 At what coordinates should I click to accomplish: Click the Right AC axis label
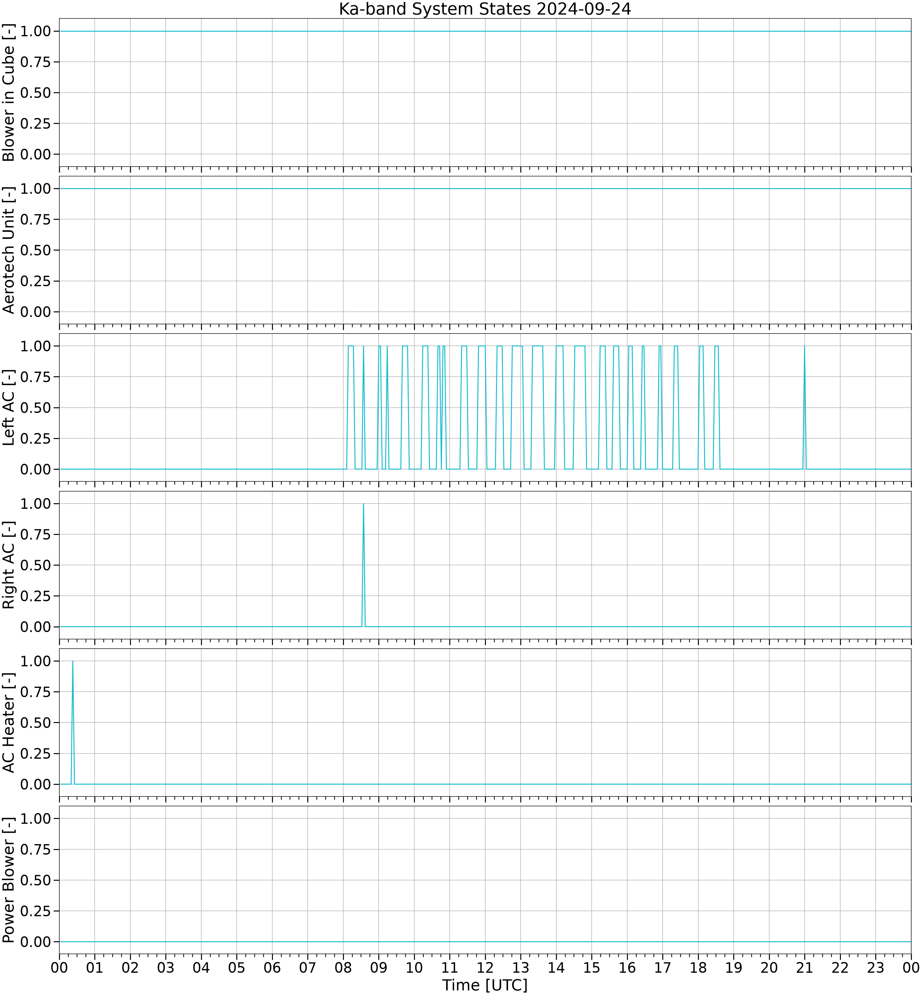pyautogui.click(x=9, y=565)
